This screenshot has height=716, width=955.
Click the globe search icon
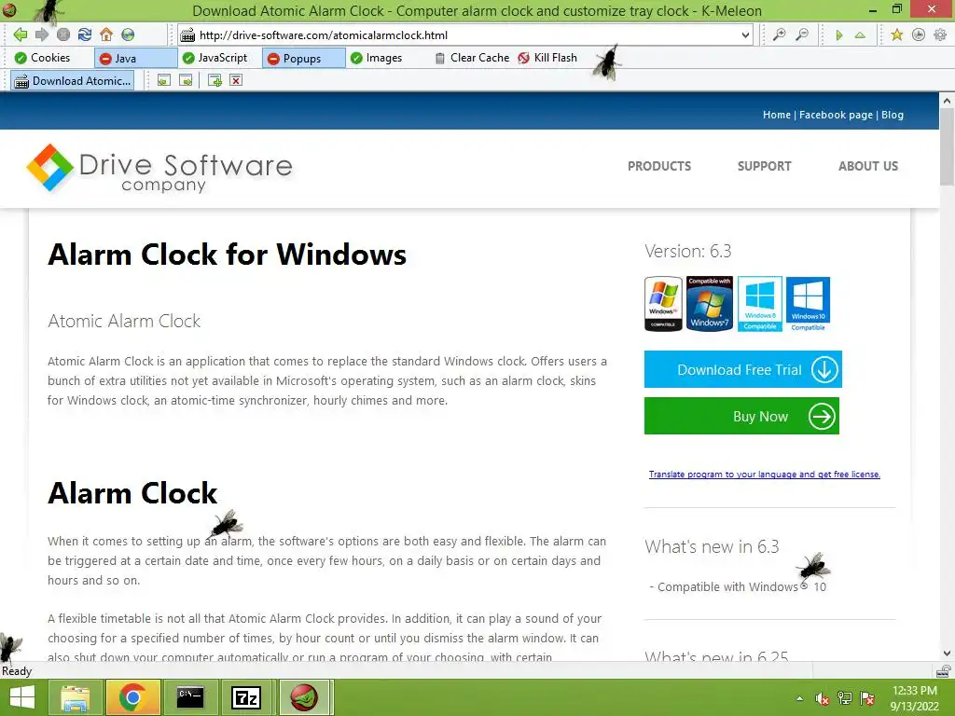(128, 34)
